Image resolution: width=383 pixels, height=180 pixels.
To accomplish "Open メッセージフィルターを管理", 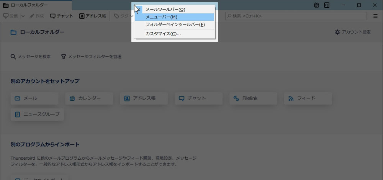I will 92,57.
